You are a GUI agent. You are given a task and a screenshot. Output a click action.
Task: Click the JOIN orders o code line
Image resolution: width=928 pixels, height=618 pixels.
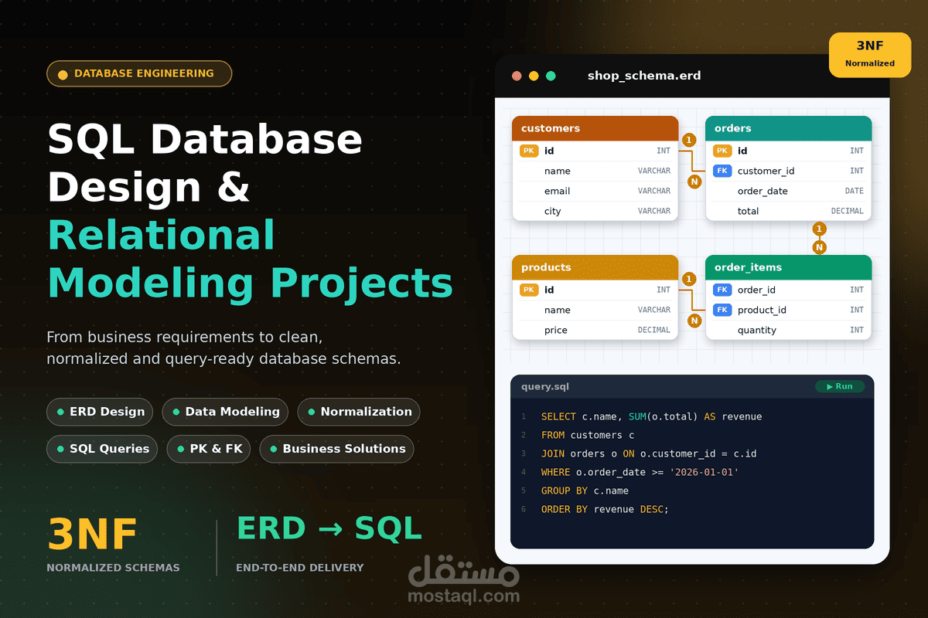point(648,453)
